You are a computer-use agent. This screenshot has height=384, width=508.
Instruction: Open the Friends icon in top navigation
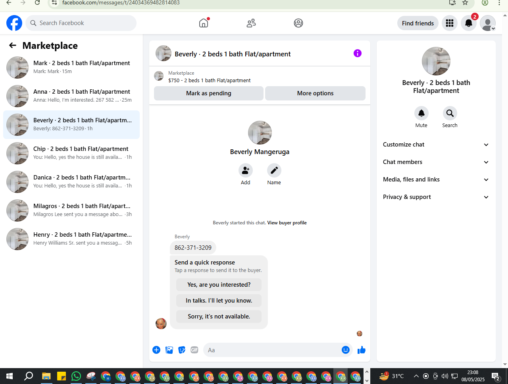tap(251, 23)
